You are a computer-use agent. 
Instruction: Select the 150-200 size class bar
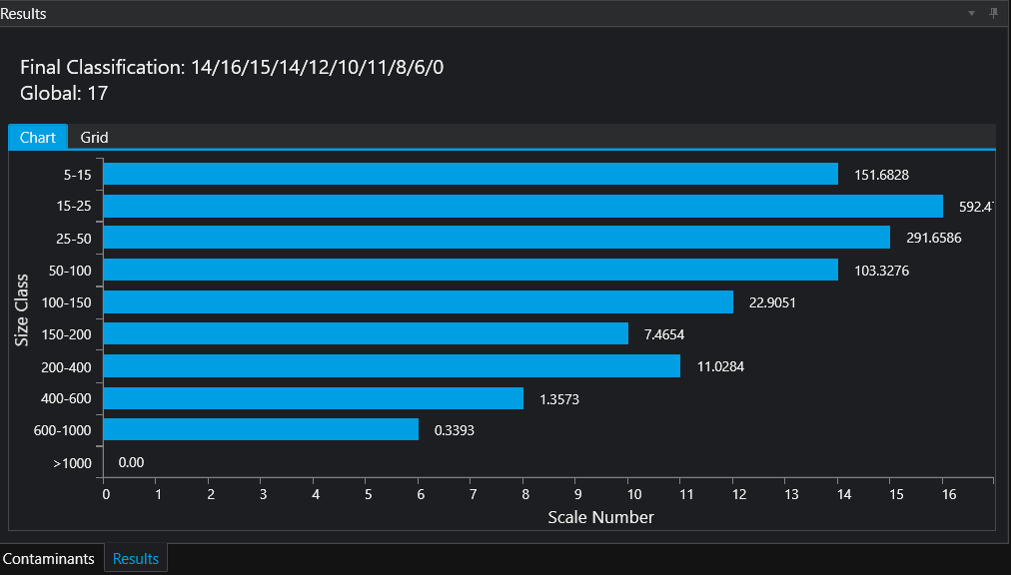pyautogui.click(x=366, y=333)
